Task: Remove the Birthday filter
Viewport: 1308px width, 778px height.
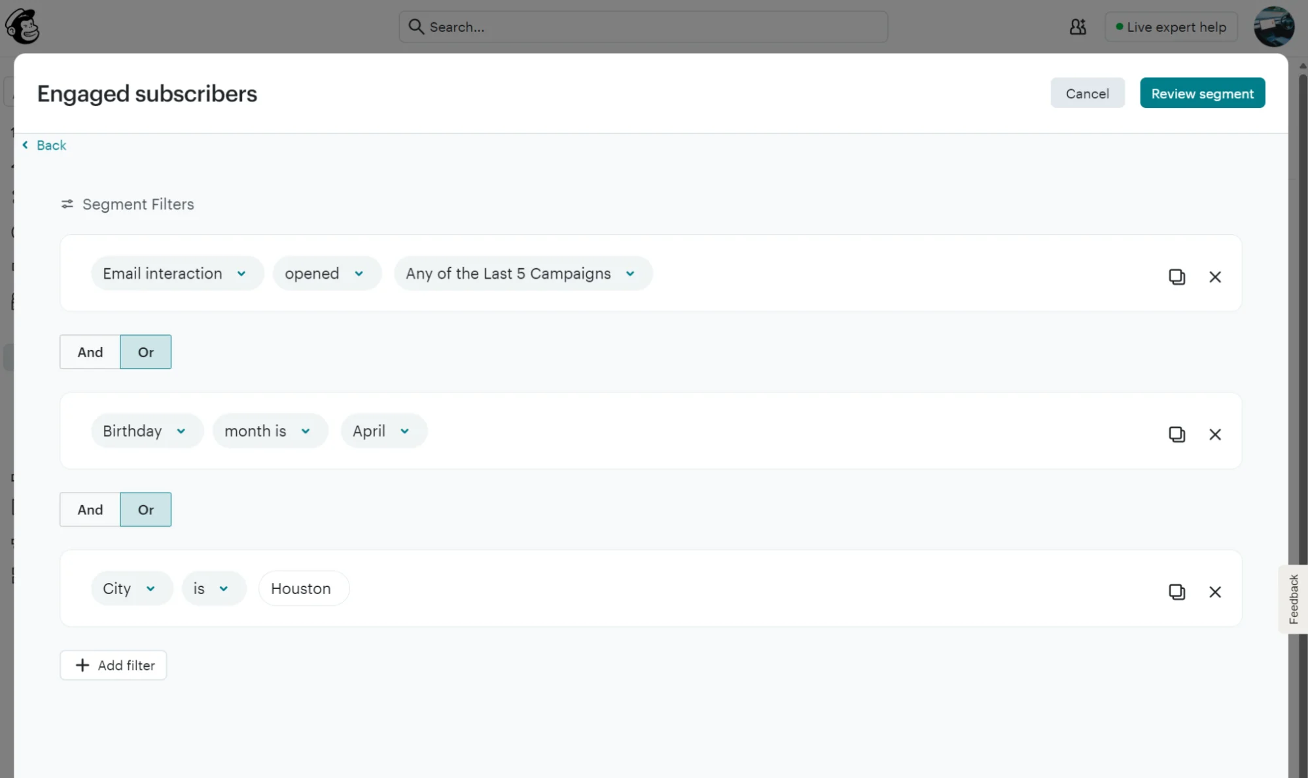Action: (x=1214, y=434)
